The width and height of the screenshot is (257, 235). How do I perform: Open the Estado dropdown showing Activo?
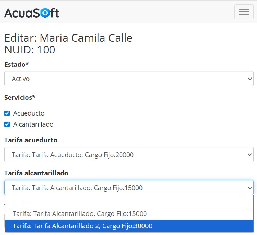[128, 79]
